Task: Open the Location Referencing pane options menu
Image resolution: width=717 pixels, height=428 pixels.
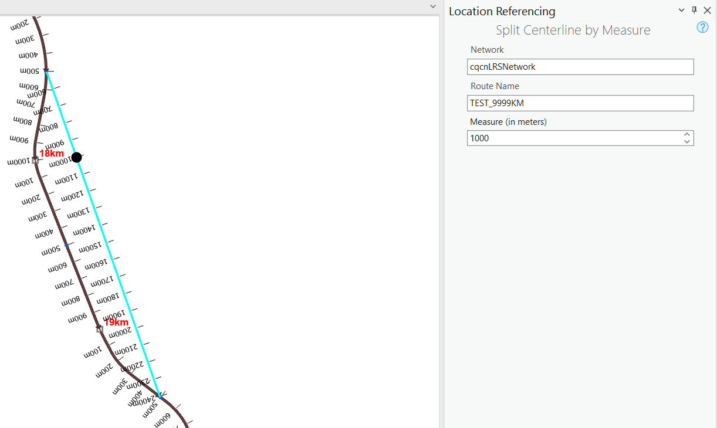Action: pos(681,11)
